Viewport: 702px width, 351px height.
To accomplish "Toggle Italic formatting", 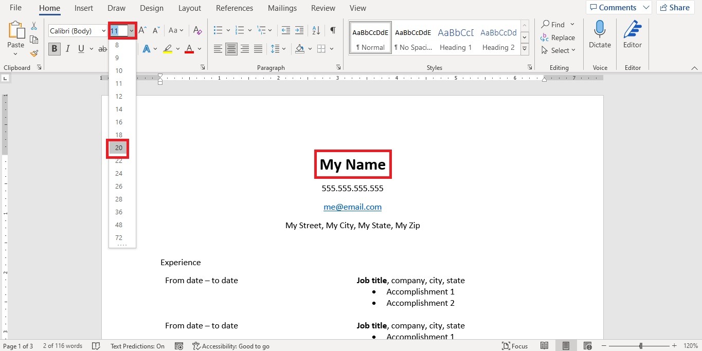I will tap(67, 49).
